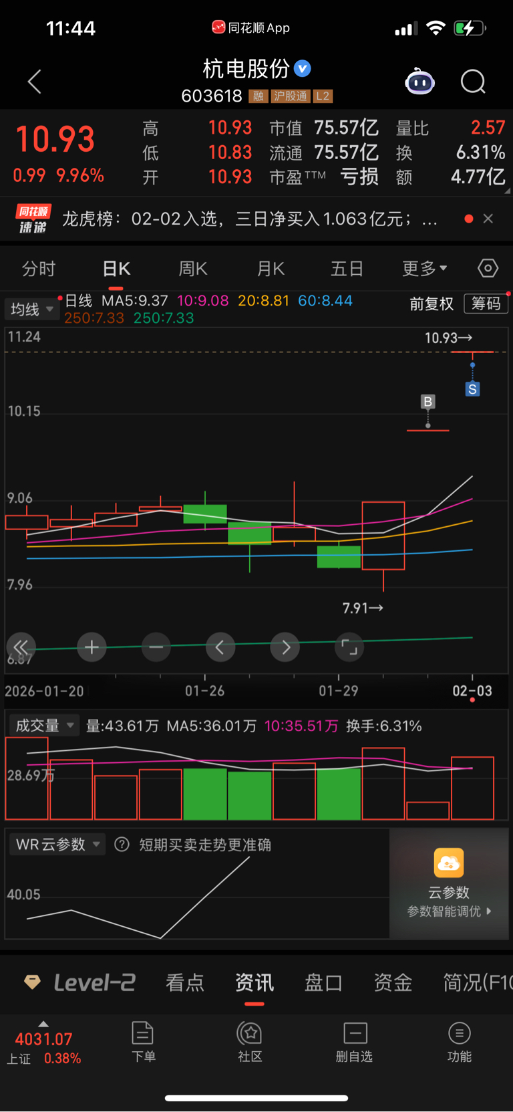Image resolution: width=513 pixels, height=1112 pixels.
Task: Zoom out chart with minus button
Action: [x=156, y=647]
